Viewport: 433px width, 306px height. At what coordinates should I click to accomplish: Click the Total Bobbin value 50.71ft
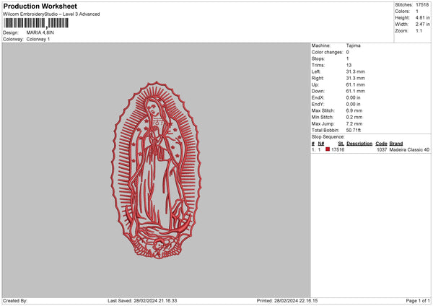click(354, 130)
